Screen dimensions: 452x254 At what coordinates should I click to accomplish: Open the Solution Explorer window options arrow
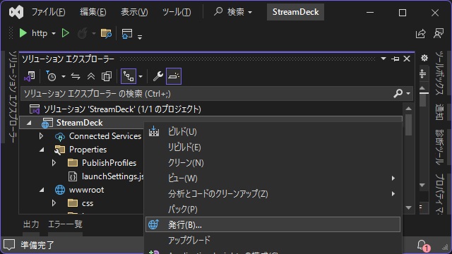point(383,59)
